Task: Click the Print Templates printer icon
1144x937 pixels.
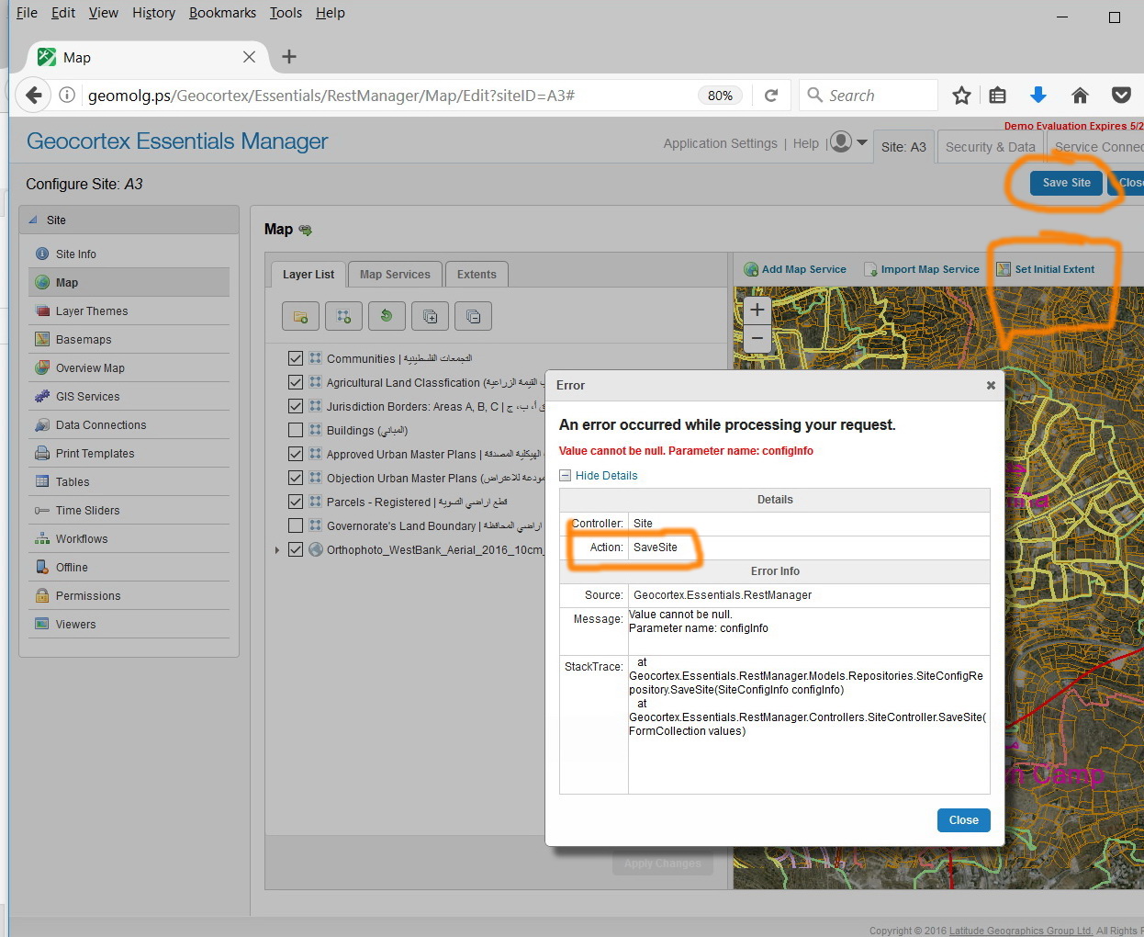Action: (x=42, y=453)
